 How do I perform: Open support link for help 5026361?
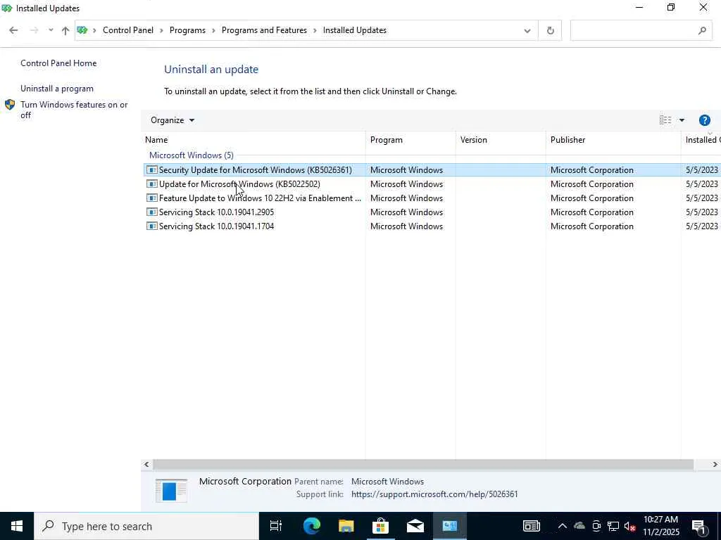click(434, 494)
